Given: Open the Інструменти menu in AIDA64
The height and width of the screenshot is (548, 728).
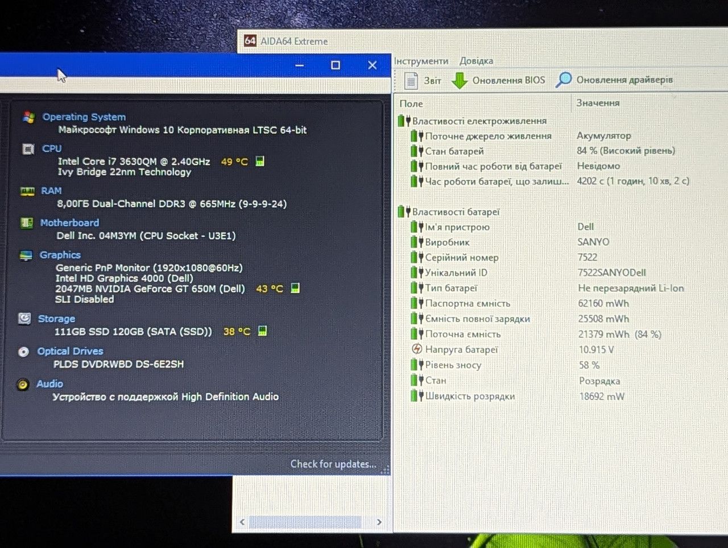Looking at the screenshot, I should [421, 61].
